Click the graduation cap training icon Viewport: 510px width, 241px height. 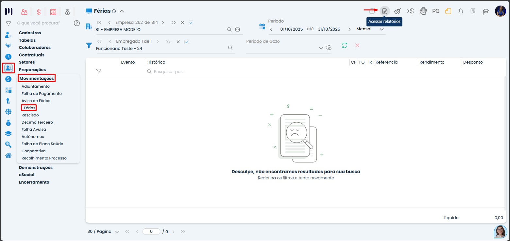486,11
